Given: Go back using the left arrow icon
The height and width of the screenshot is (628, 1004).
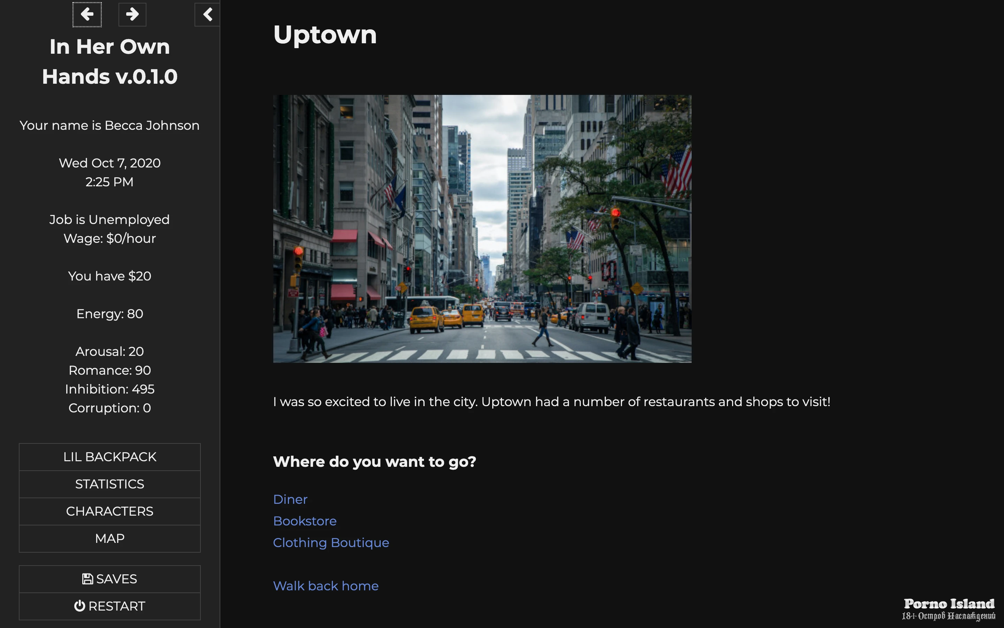Looking at the screenshot, I should pyautogui.click(x=87, y=15).
